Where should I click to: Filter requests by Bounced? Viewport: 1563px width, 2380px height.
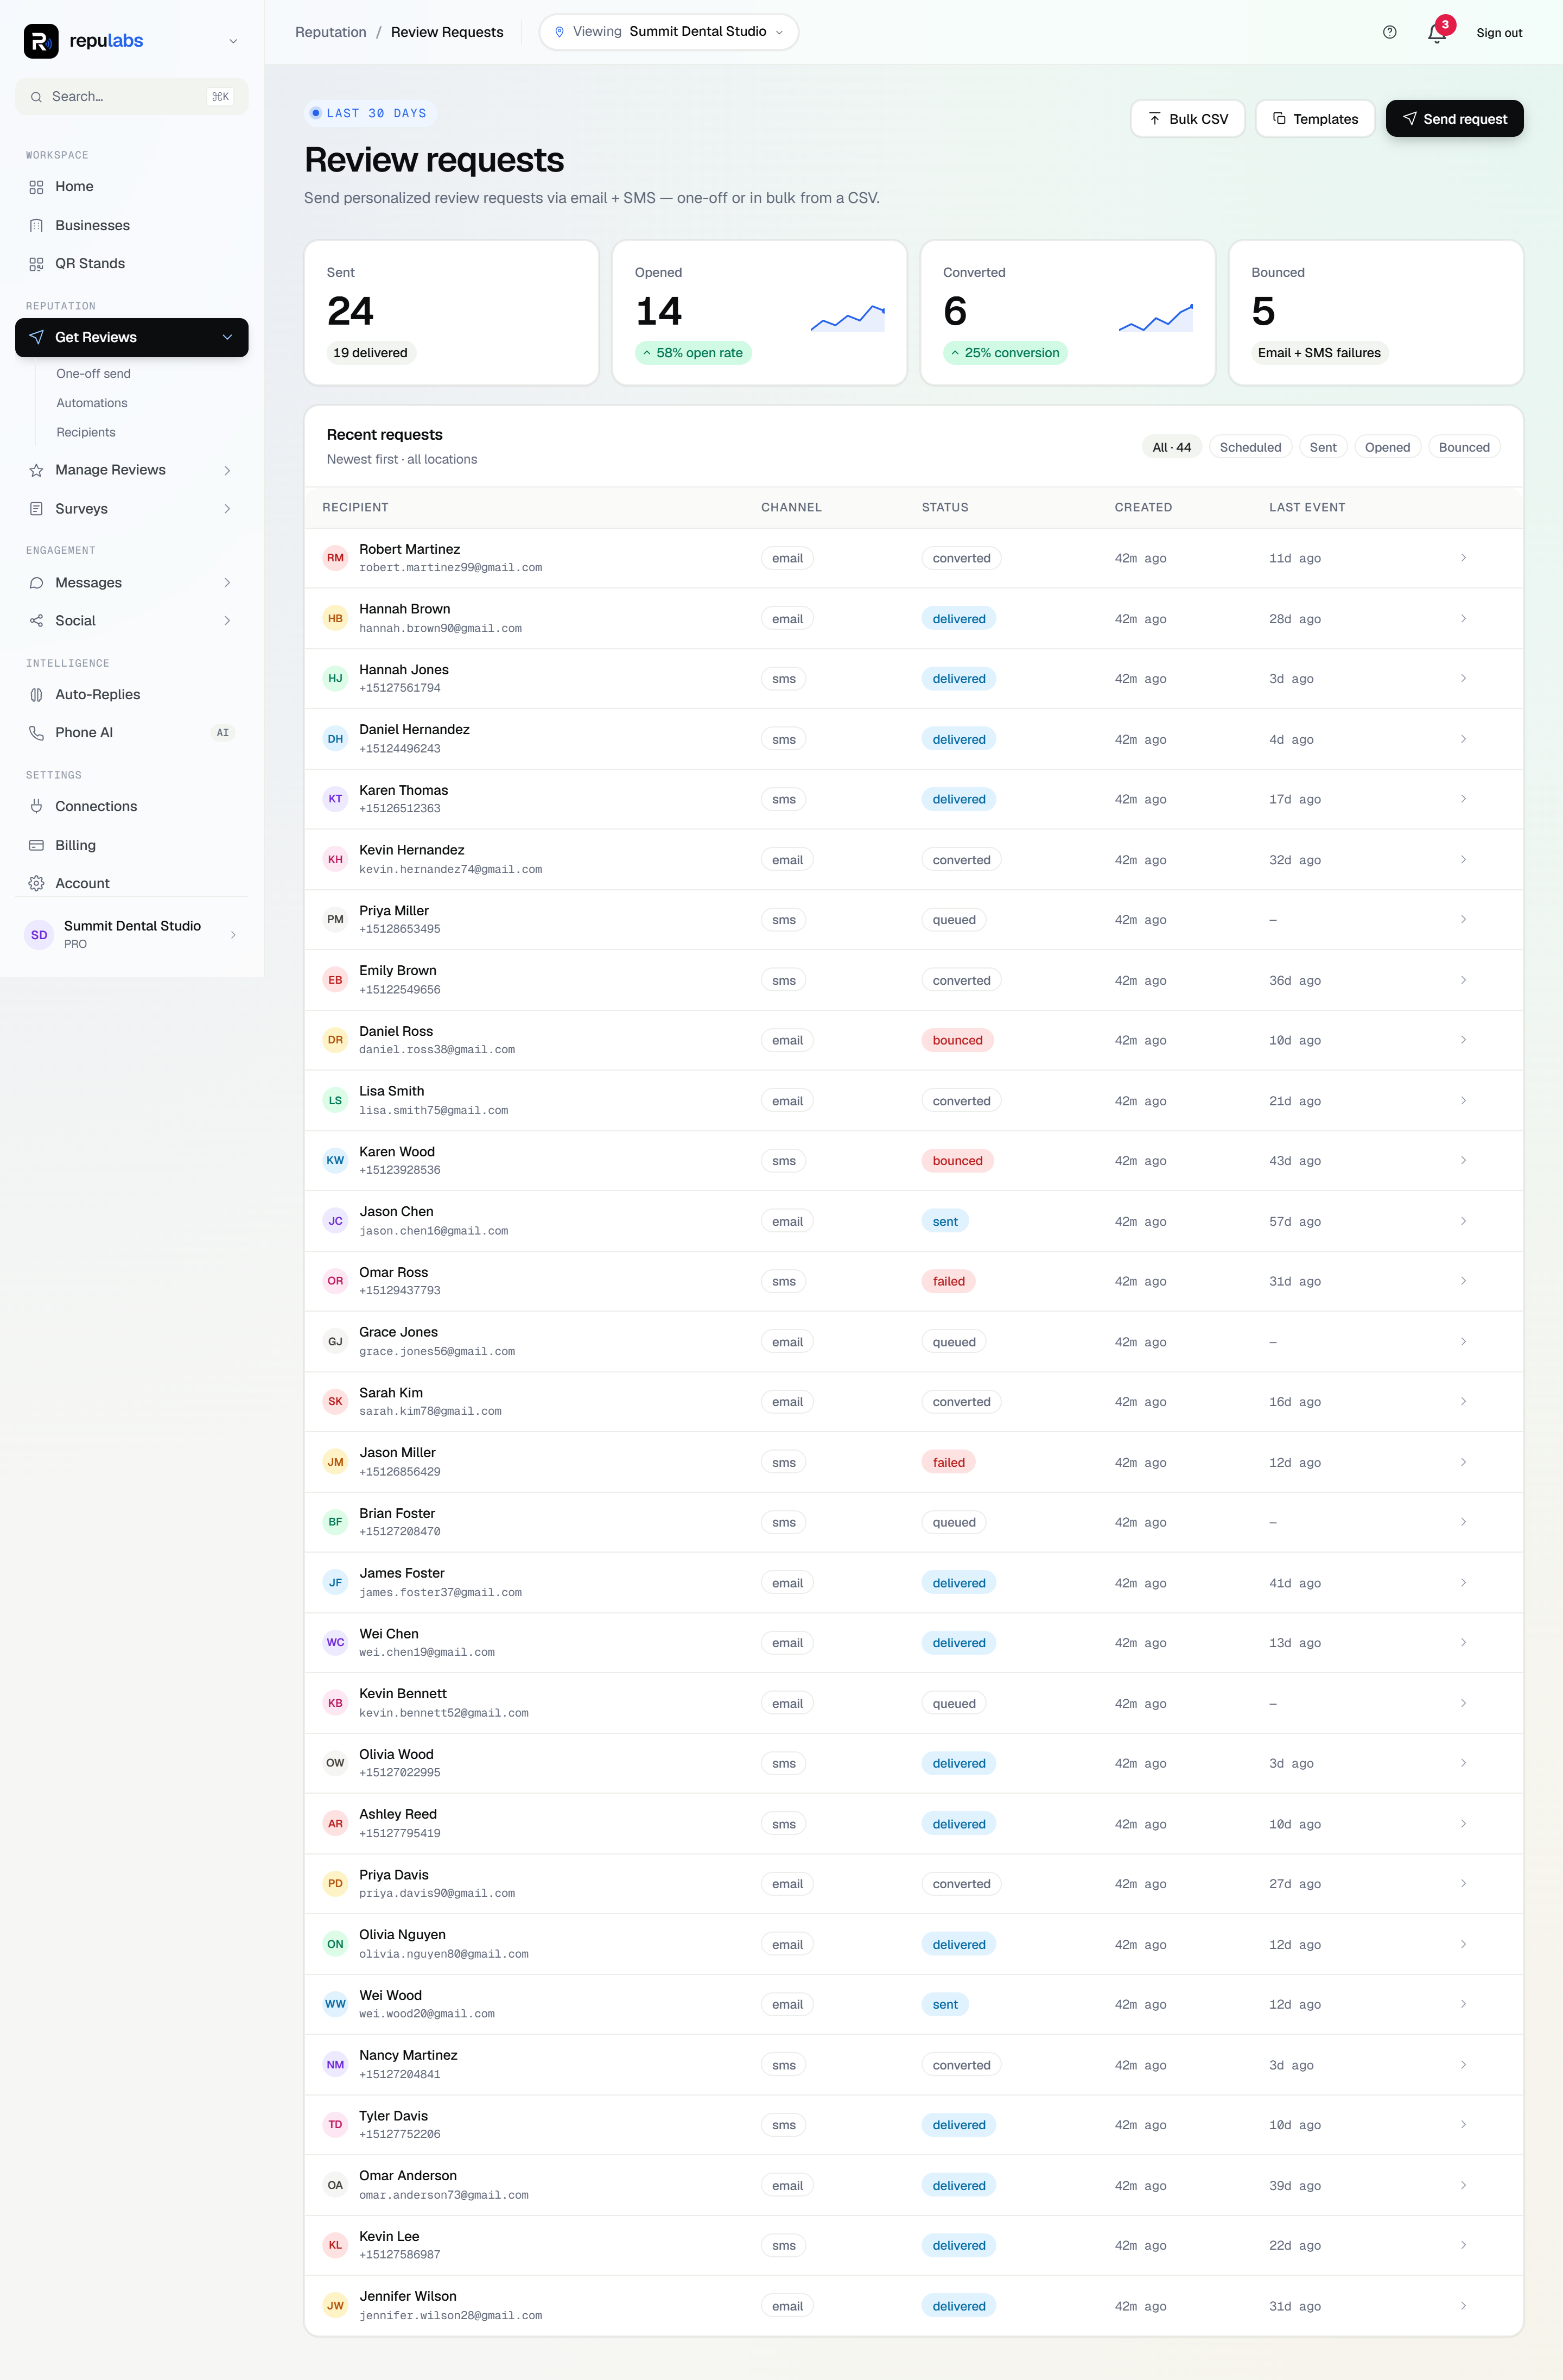(1464, 447)
